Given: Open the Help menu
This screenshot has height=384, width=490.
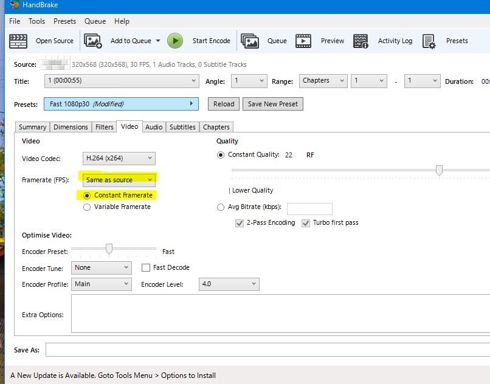Looking at the screenshot, I should click(122, 21).
